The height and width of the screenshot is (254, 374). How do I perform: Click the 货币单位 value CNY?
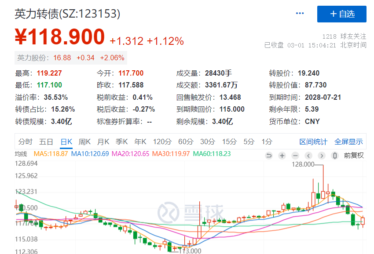tap(312, 122)
